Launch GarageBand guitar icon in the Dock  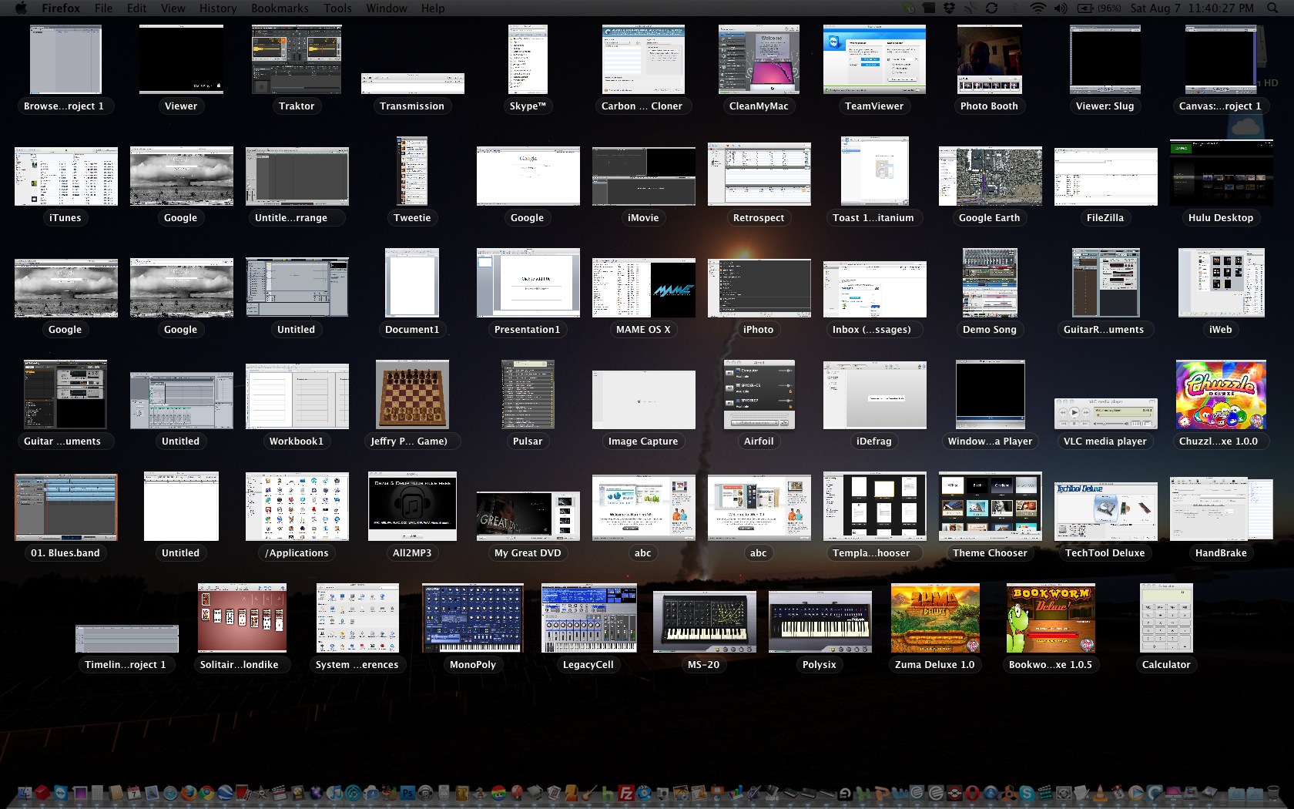pyautogui.click(x=588, y=792)
